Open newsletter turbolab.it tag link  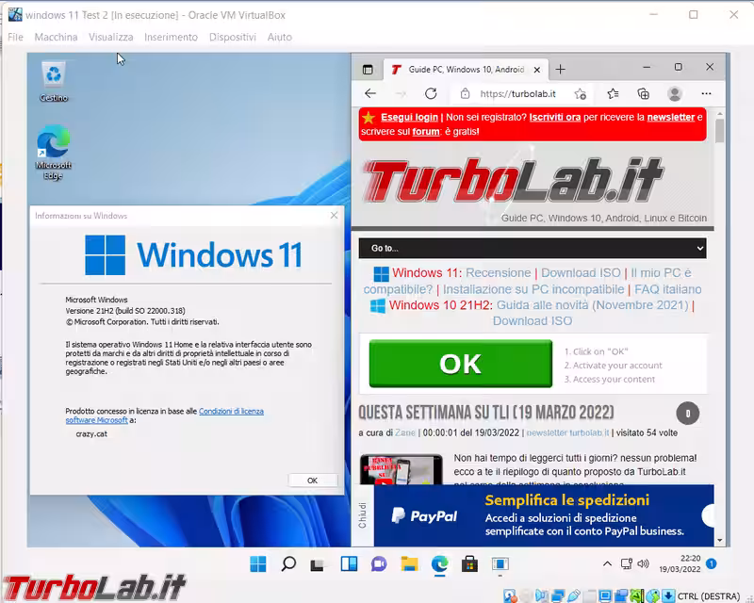point(567,432)
